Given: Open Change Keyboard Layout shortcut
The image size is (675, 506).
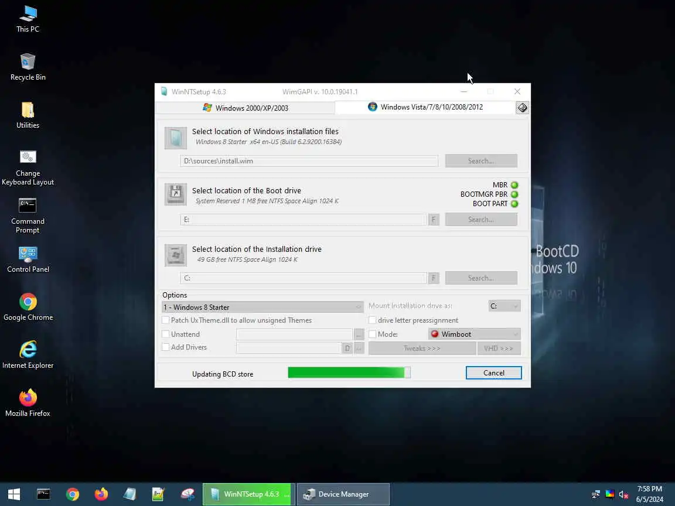Looking at the screenshot, I should pos(28,168).
